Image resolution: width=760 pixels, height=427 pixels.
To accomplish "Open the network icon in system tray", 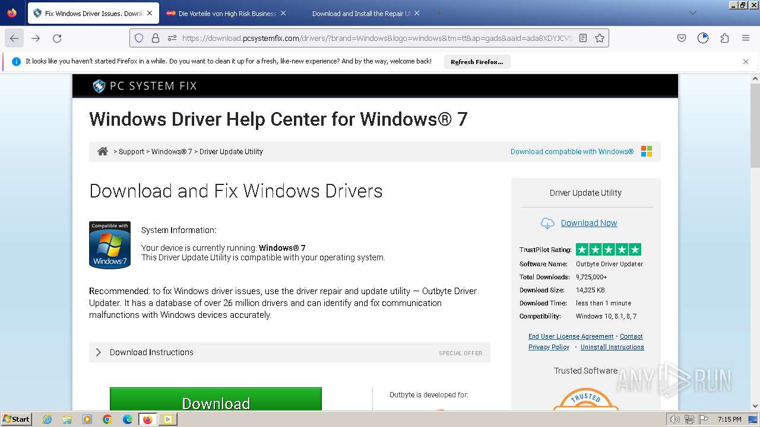I will pos(689,419).
